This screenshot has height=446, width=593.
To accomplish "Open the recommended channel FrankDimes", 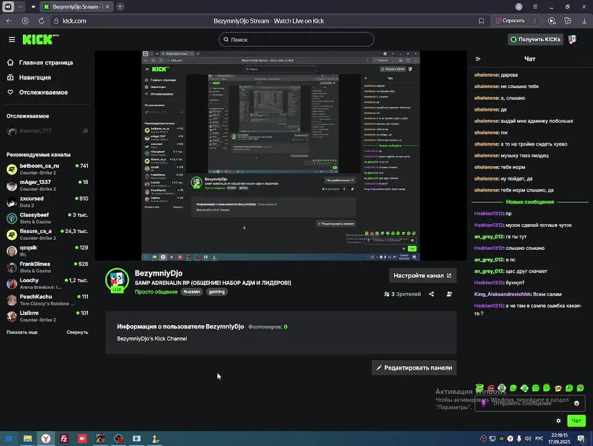I will click(x=47, y=267).
